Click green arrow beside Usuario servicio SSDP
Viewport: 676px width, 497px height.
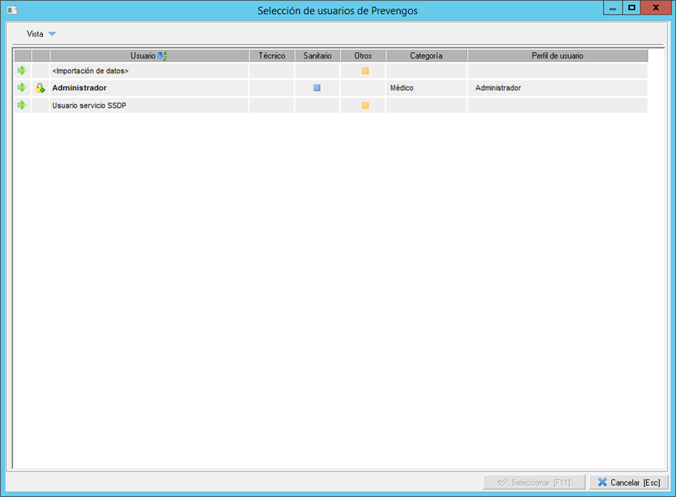pos(22,106)
